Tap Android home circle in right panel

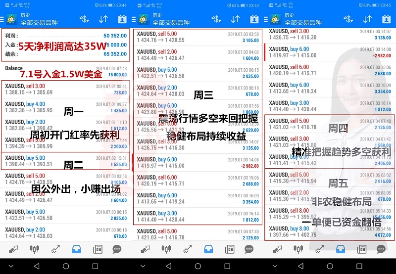(330, 266)
